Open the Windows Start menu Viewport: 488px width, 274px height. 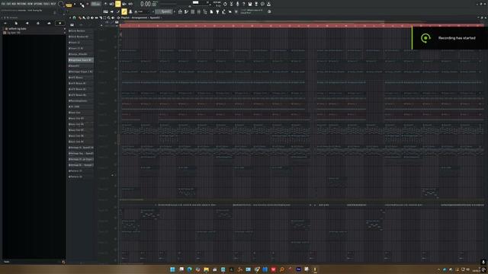pos(172,269)
